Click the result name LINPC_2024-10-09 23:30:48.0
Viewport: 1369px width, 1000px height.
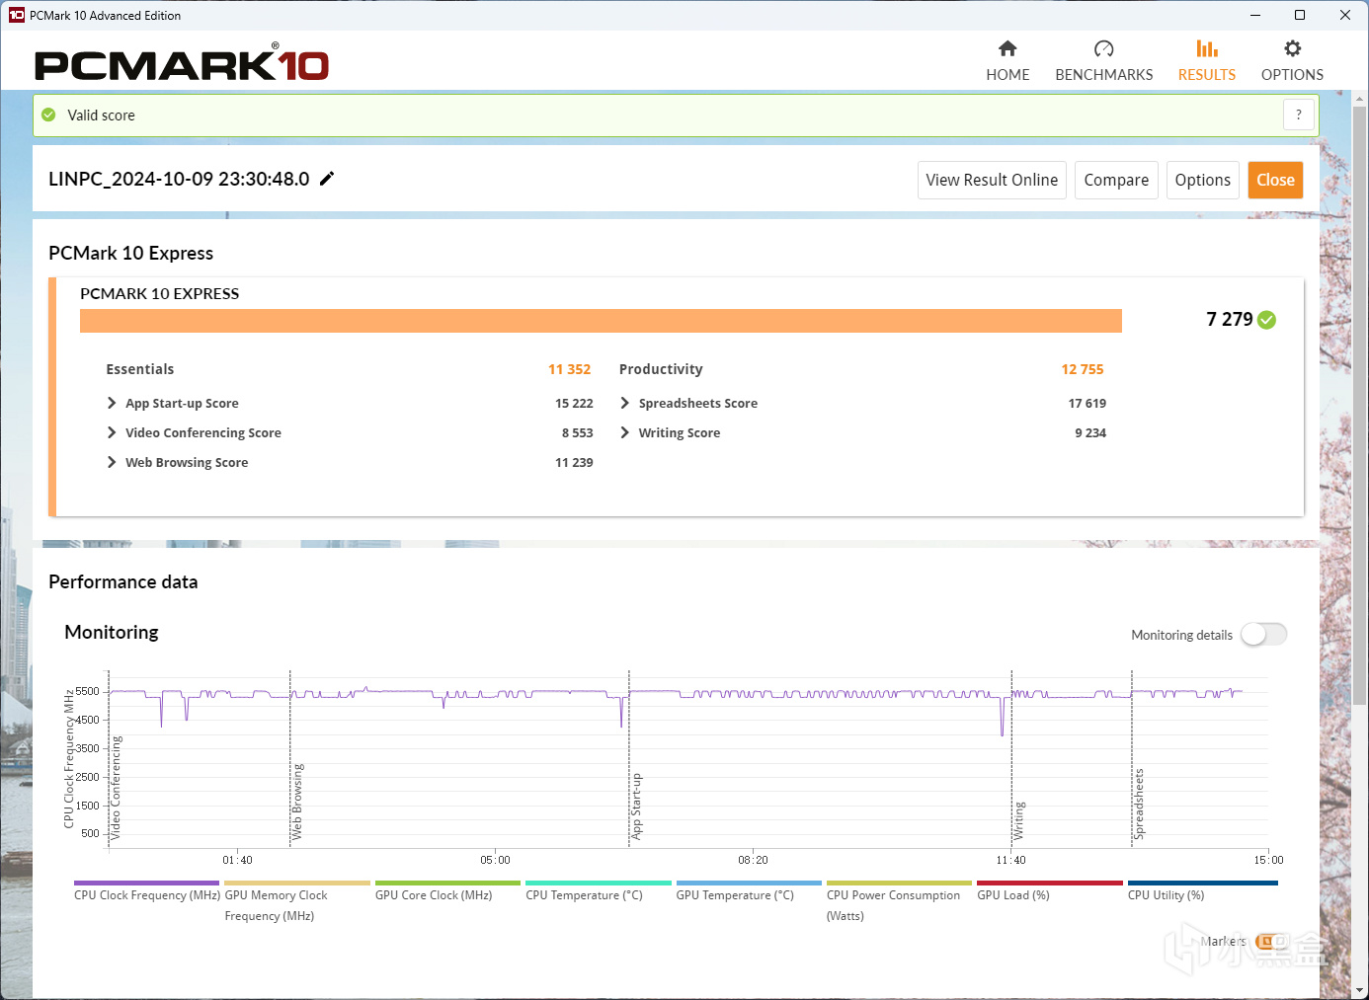pyautogui.click(x=179, y=179)
